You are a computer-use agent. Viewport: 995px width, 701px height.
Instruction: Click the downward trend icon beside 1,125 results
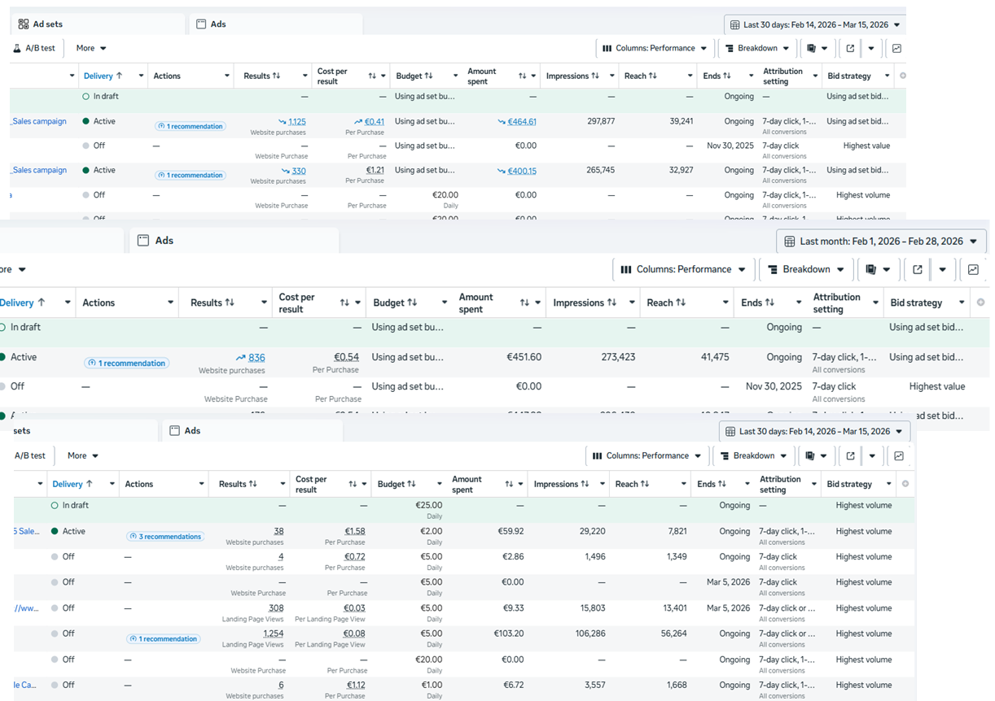pos(283,122)
